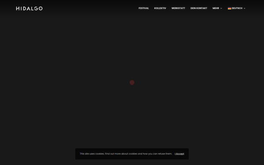Image resolution: width=264 pixels, height=165 pixels.
Task: Open the Deutsch language selector
Action: (x=237, y=8)
